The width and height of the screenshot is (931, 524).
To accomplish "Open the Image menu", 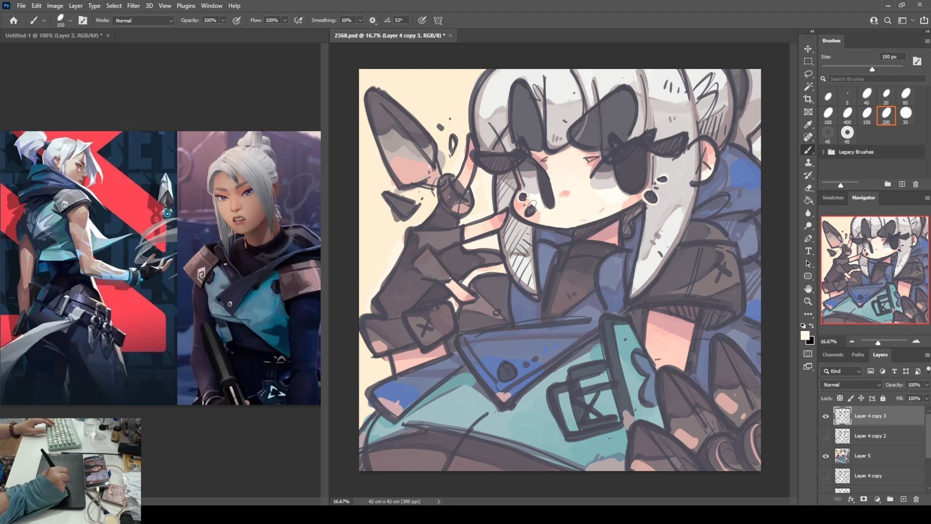I will [x=55, y=6].
